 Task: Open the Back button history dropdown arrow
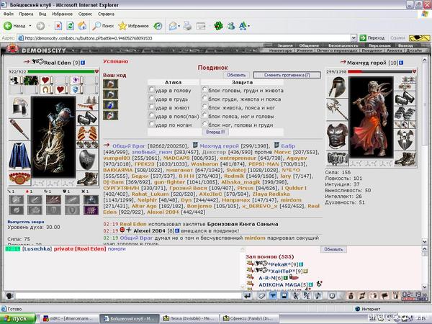click(30, 26)
